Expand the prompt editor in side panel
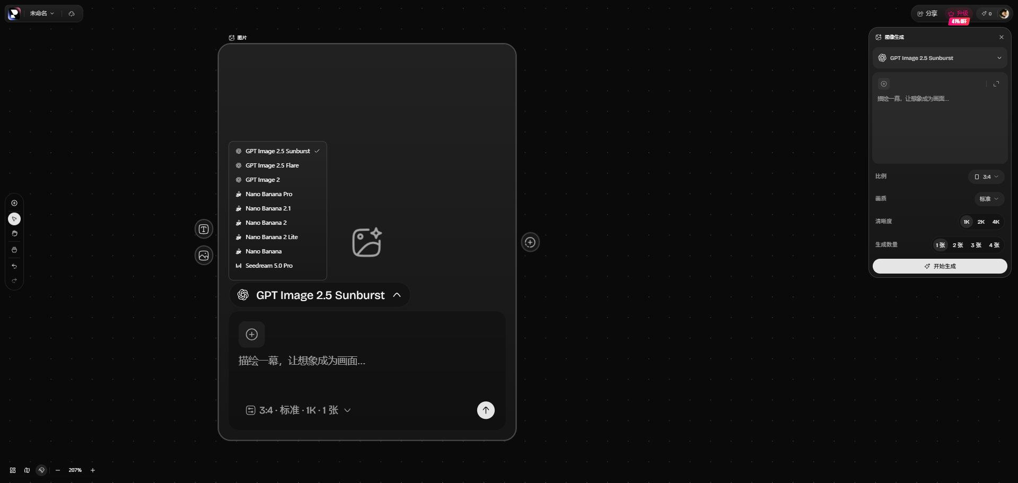The height and width of the screenshot is (483, 1018). pos(996,84)
